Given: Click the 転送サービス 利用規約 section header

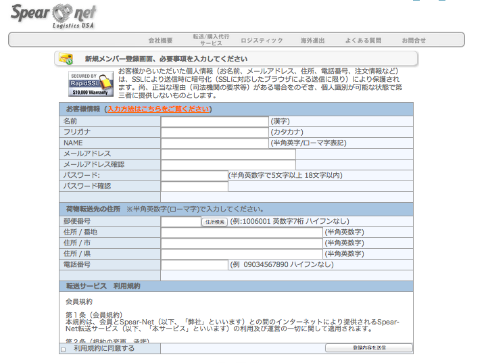Looking at the screenshot, I should [236, 286].
